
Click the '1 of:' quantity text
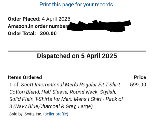[14, 85]
